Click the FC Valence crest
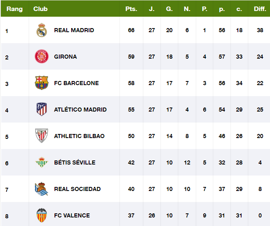This screenshot has width=270, height=226. [41, 215]
